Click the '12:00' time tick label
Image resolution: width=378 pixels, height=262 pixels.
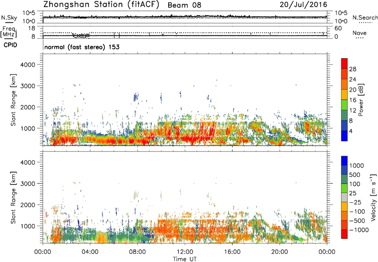(x=185, y=252)
